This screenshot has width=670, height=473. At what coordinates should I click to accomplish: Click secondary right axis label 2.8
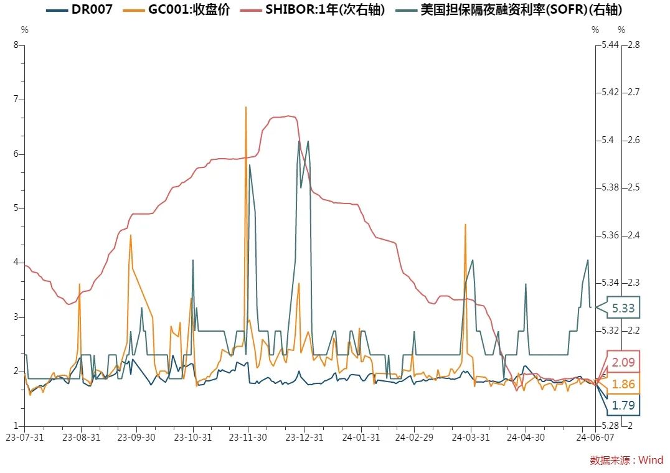point(634,45)
